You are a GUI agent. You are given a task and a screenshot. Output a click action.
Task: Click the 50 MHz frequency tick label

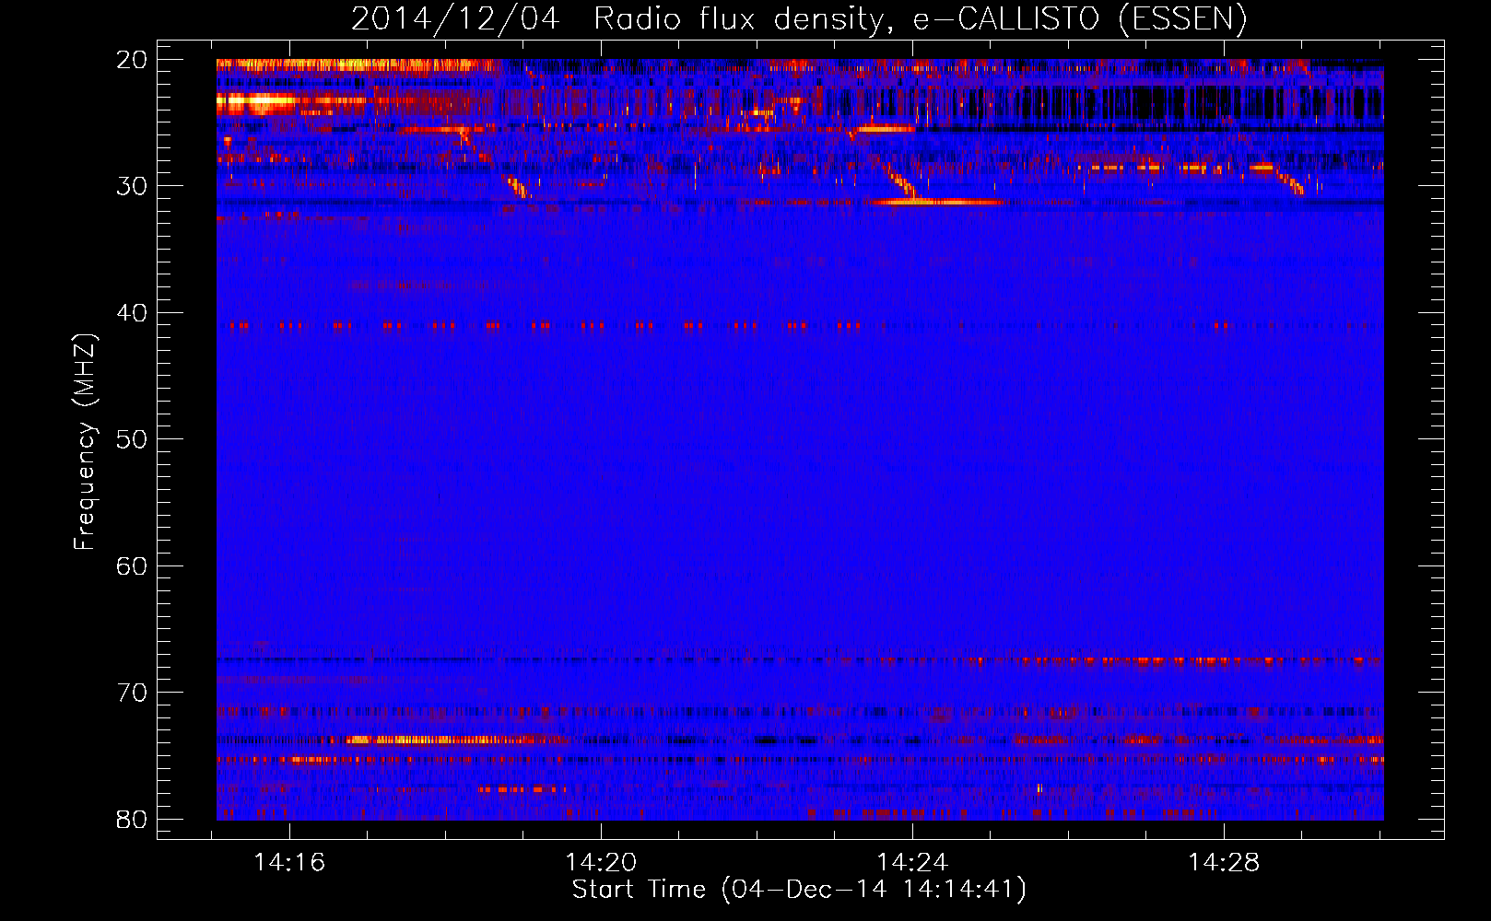(x=132, y=439)
